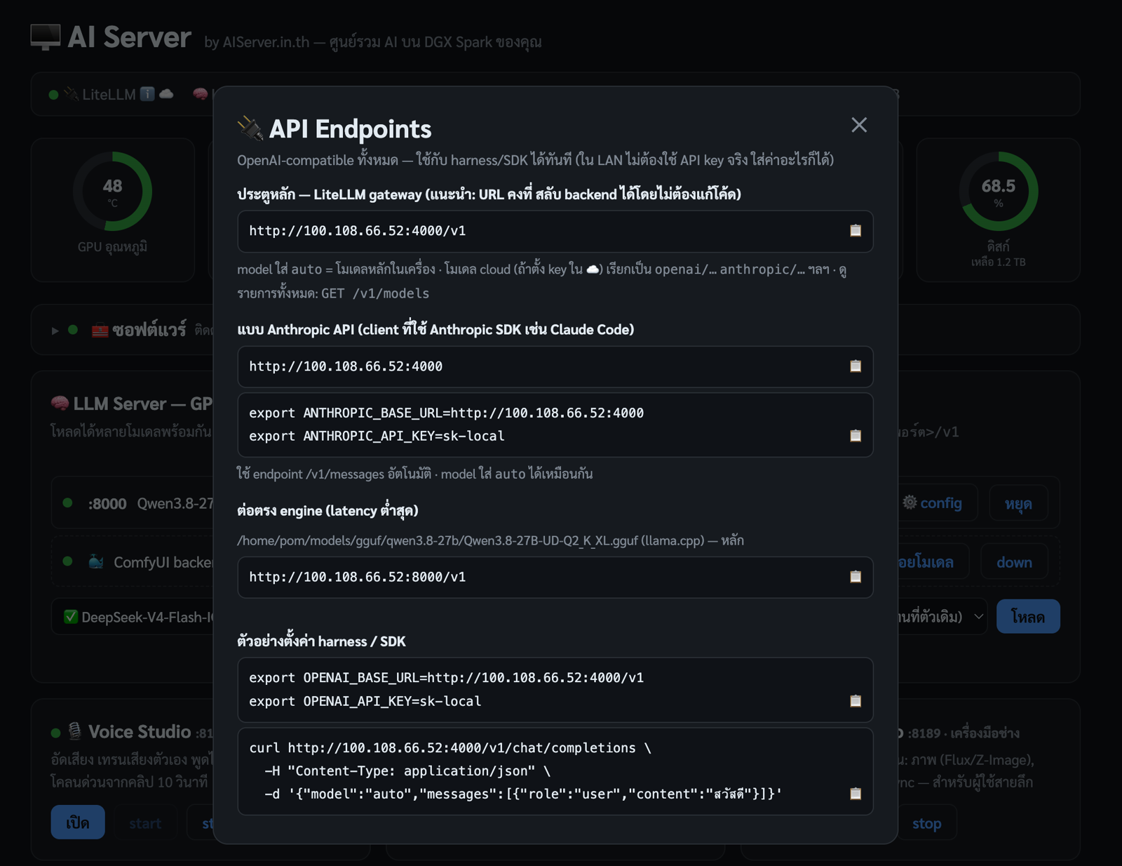This screenshot has width=1122, height=866.
Task: Click the DeepSeek-V4-Flash model entry
Action: coord(147,617)
